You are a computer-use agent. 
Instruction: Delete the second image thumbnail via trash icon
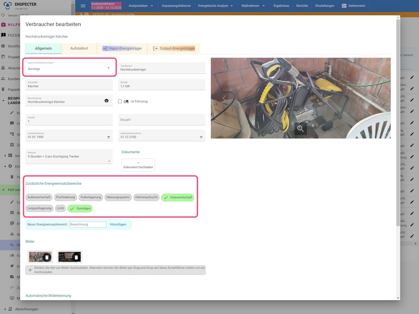pyautogui.click(x=76, y=257)
